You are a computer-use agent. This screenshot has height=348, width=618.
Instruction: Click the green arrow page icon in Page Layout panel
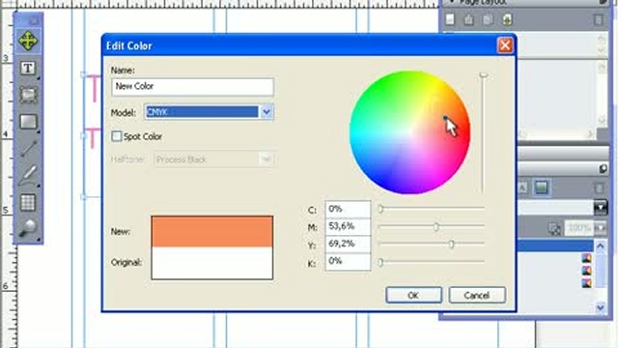coord(507,19)
